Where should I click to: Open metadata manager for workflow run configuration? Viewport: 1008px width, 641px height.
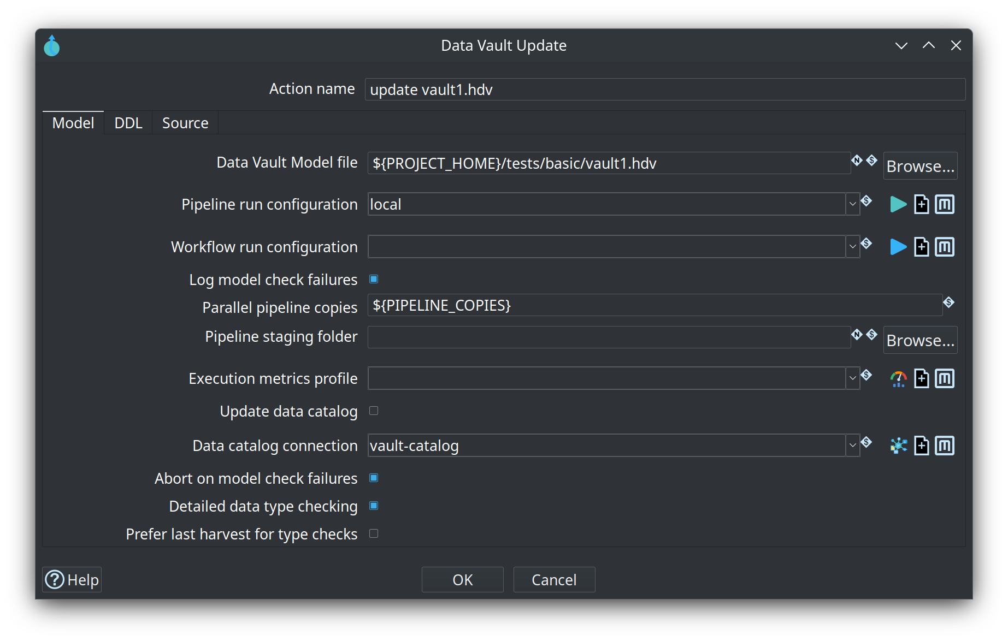945,247
